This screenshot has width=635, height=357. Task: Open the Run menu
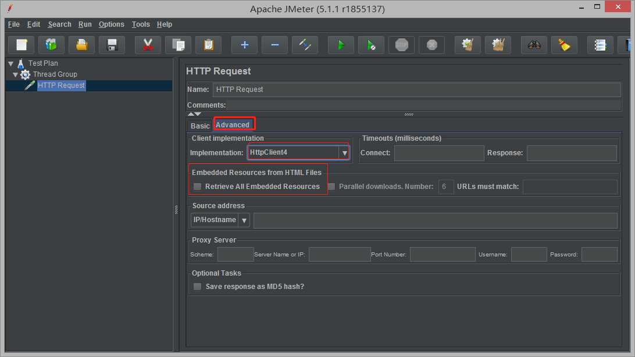[85, 24]
